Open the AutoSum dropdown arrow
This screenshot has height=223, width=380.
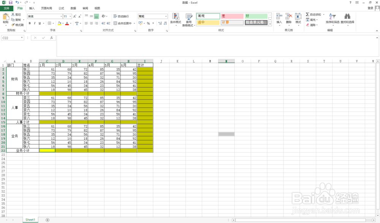pyautogui.click(x=323, y=15)
